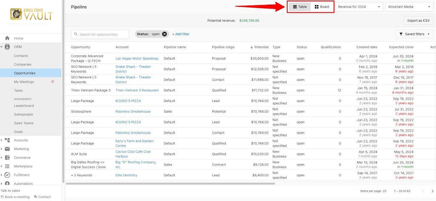Click the horizontal table scrollbar
Screen dimensions: 436x201
pos(170,184)
